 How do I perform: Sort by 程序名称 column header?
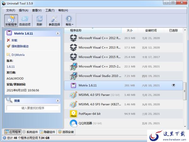93,30
